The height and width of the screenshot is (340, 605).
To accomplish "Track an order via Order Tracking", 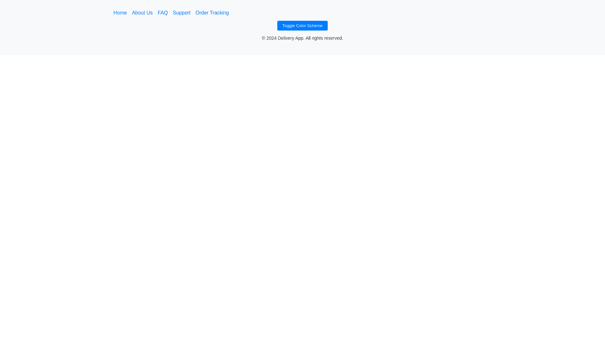I will click(x=212, y=13).
